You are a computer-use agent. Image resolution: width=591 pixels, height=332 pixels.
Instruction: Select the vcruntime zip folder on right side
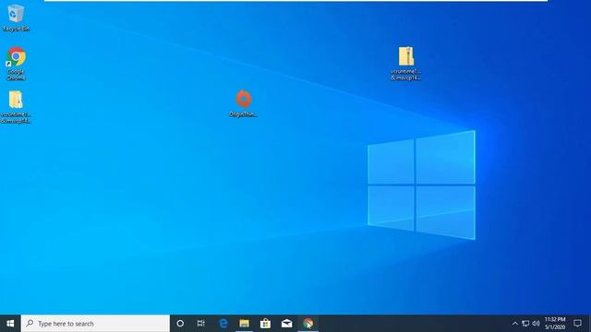406,63
